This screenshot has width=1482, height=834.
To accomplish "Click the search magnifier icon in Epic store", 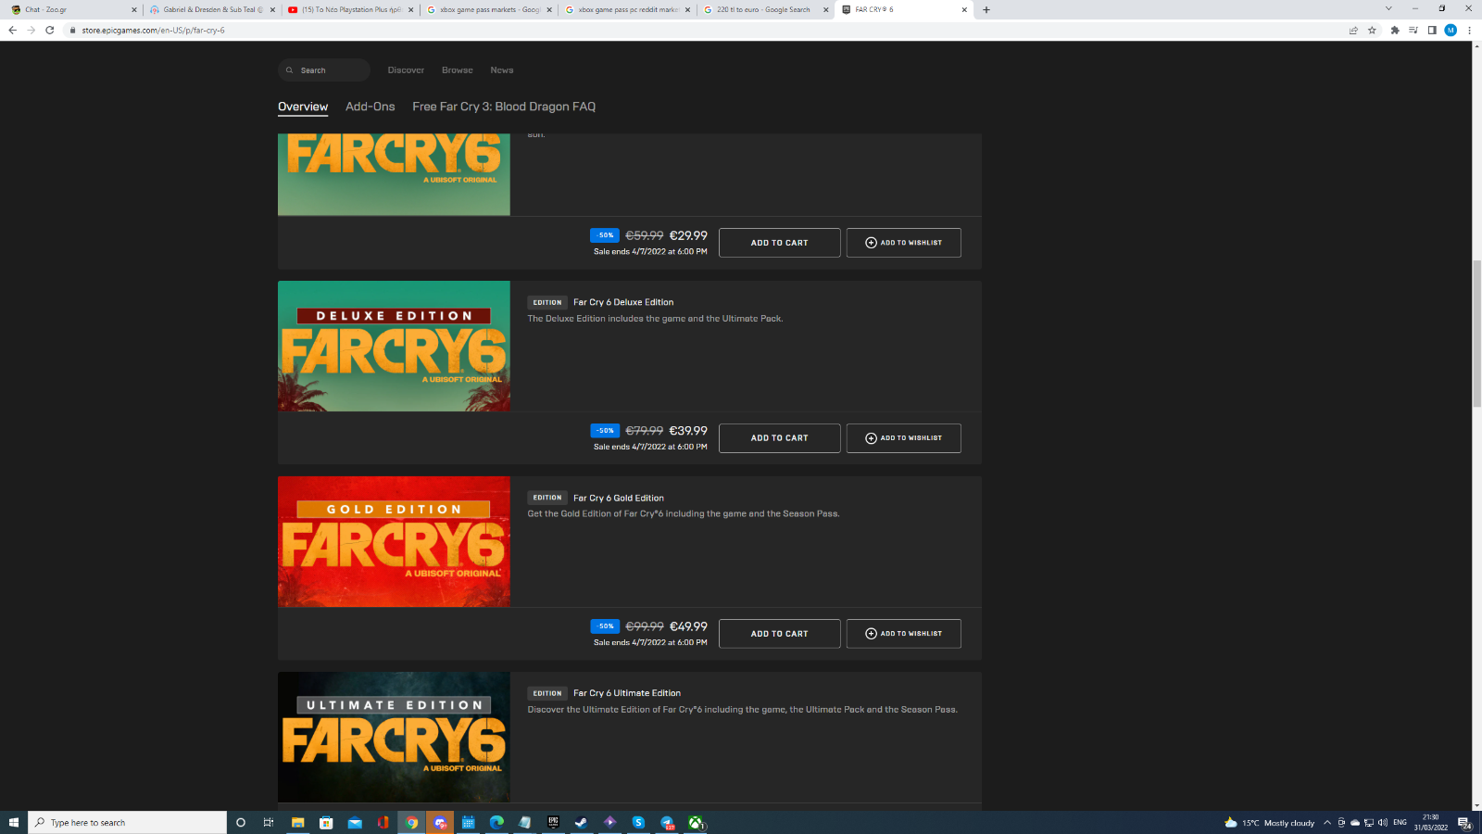I will click(x=290, y=70).
